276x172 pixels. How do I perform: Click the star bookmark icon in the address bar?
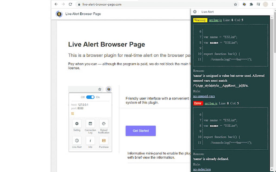(235, 4)
